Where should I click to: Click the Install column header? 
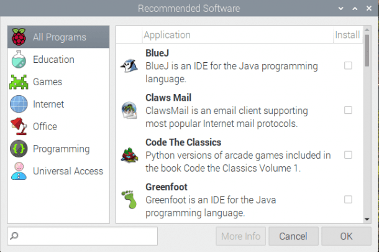click(347, 35)
